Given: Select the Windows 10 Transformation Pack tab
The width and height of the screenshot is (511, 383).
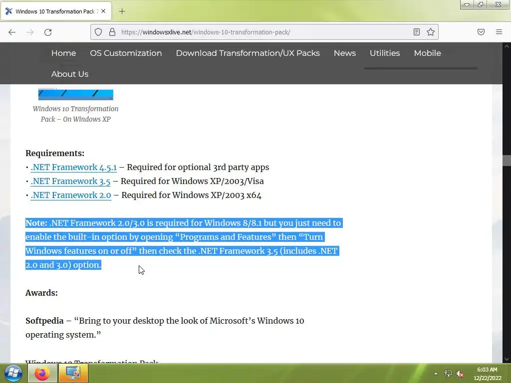Looking at the screenshot, I should point(56,11).
